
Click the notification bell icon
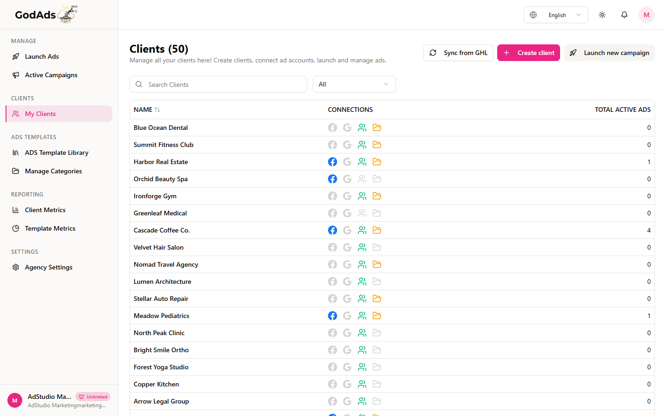[x=624, y=14]
